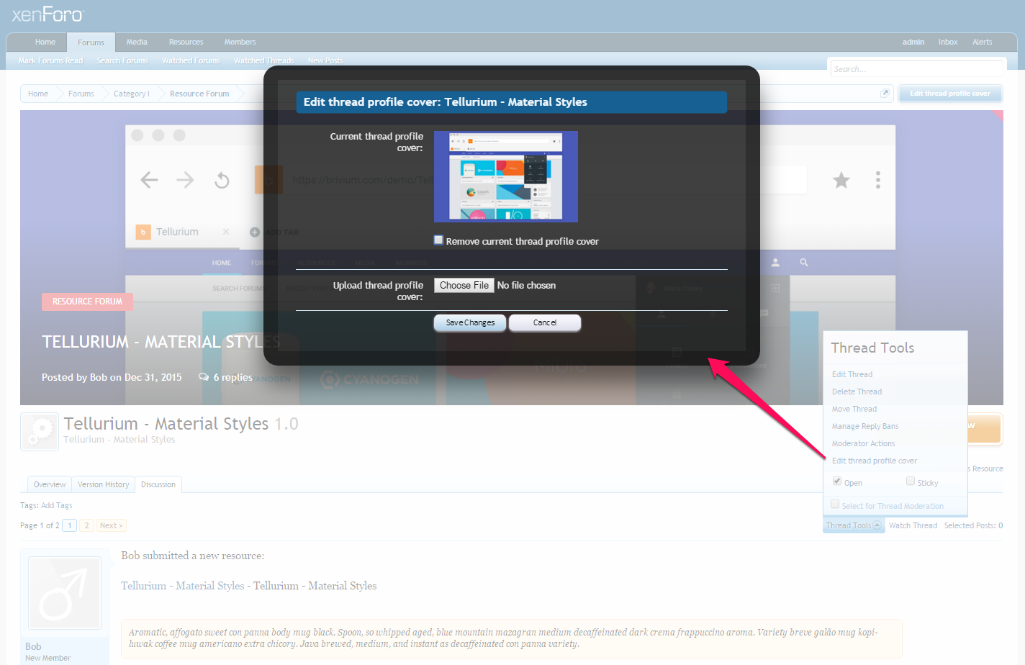Open the Resources navigation tab
The height and width of the screenshot is (665, 1025).
pos(186,42)
